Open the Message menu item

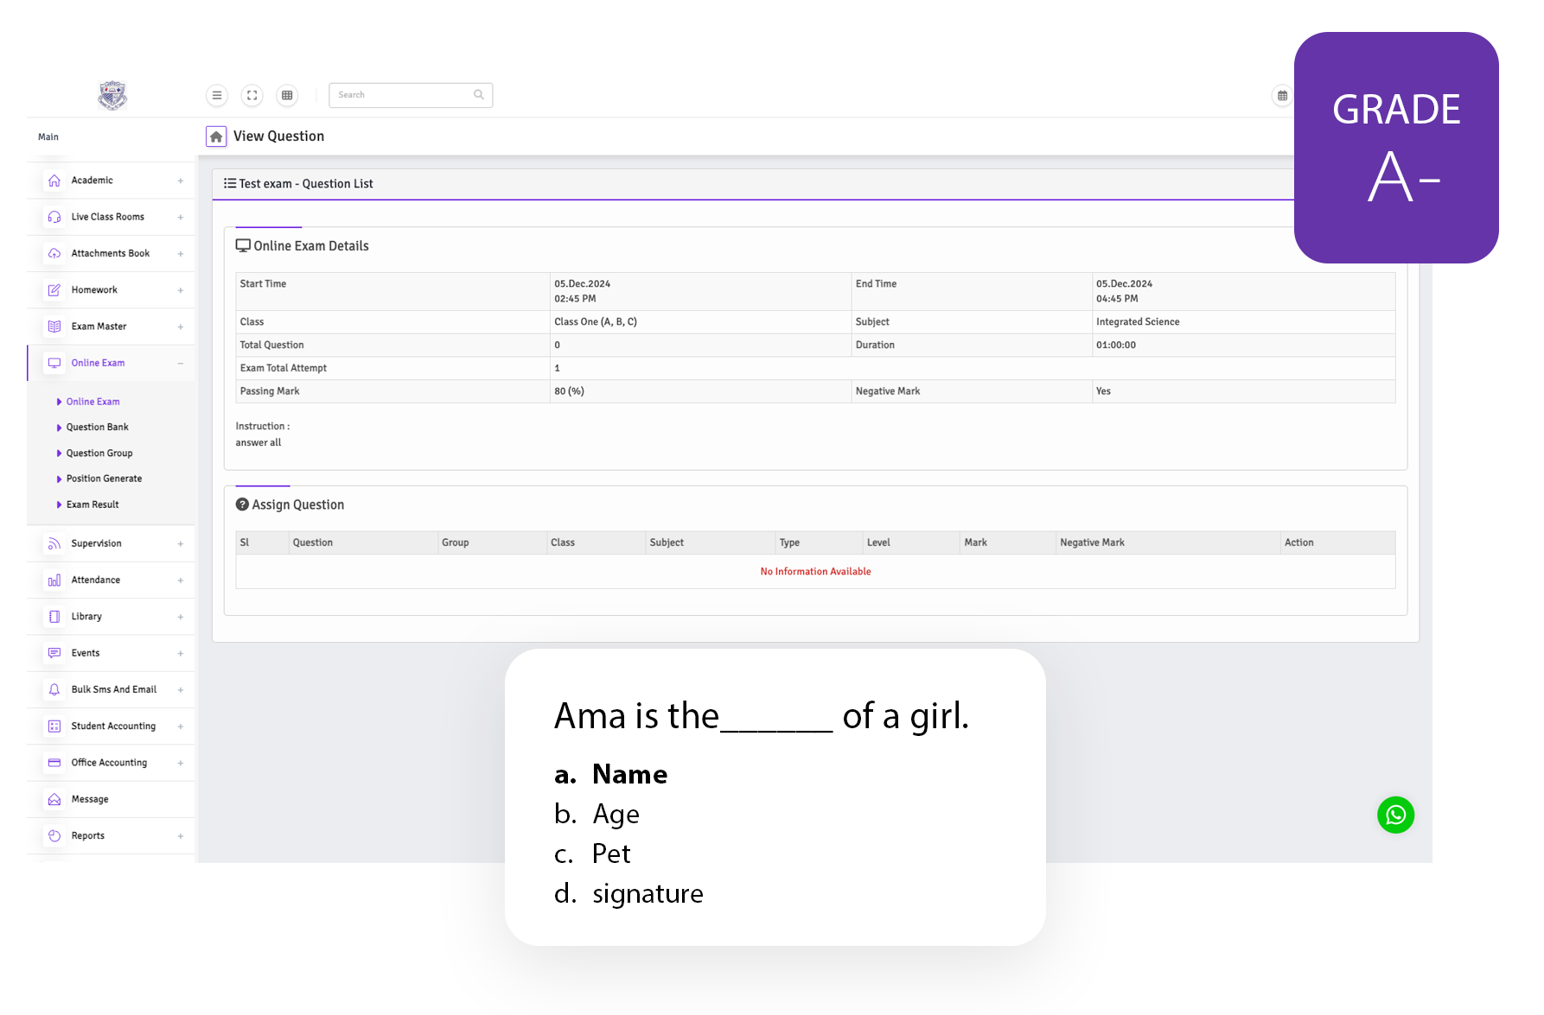(90, 800)
